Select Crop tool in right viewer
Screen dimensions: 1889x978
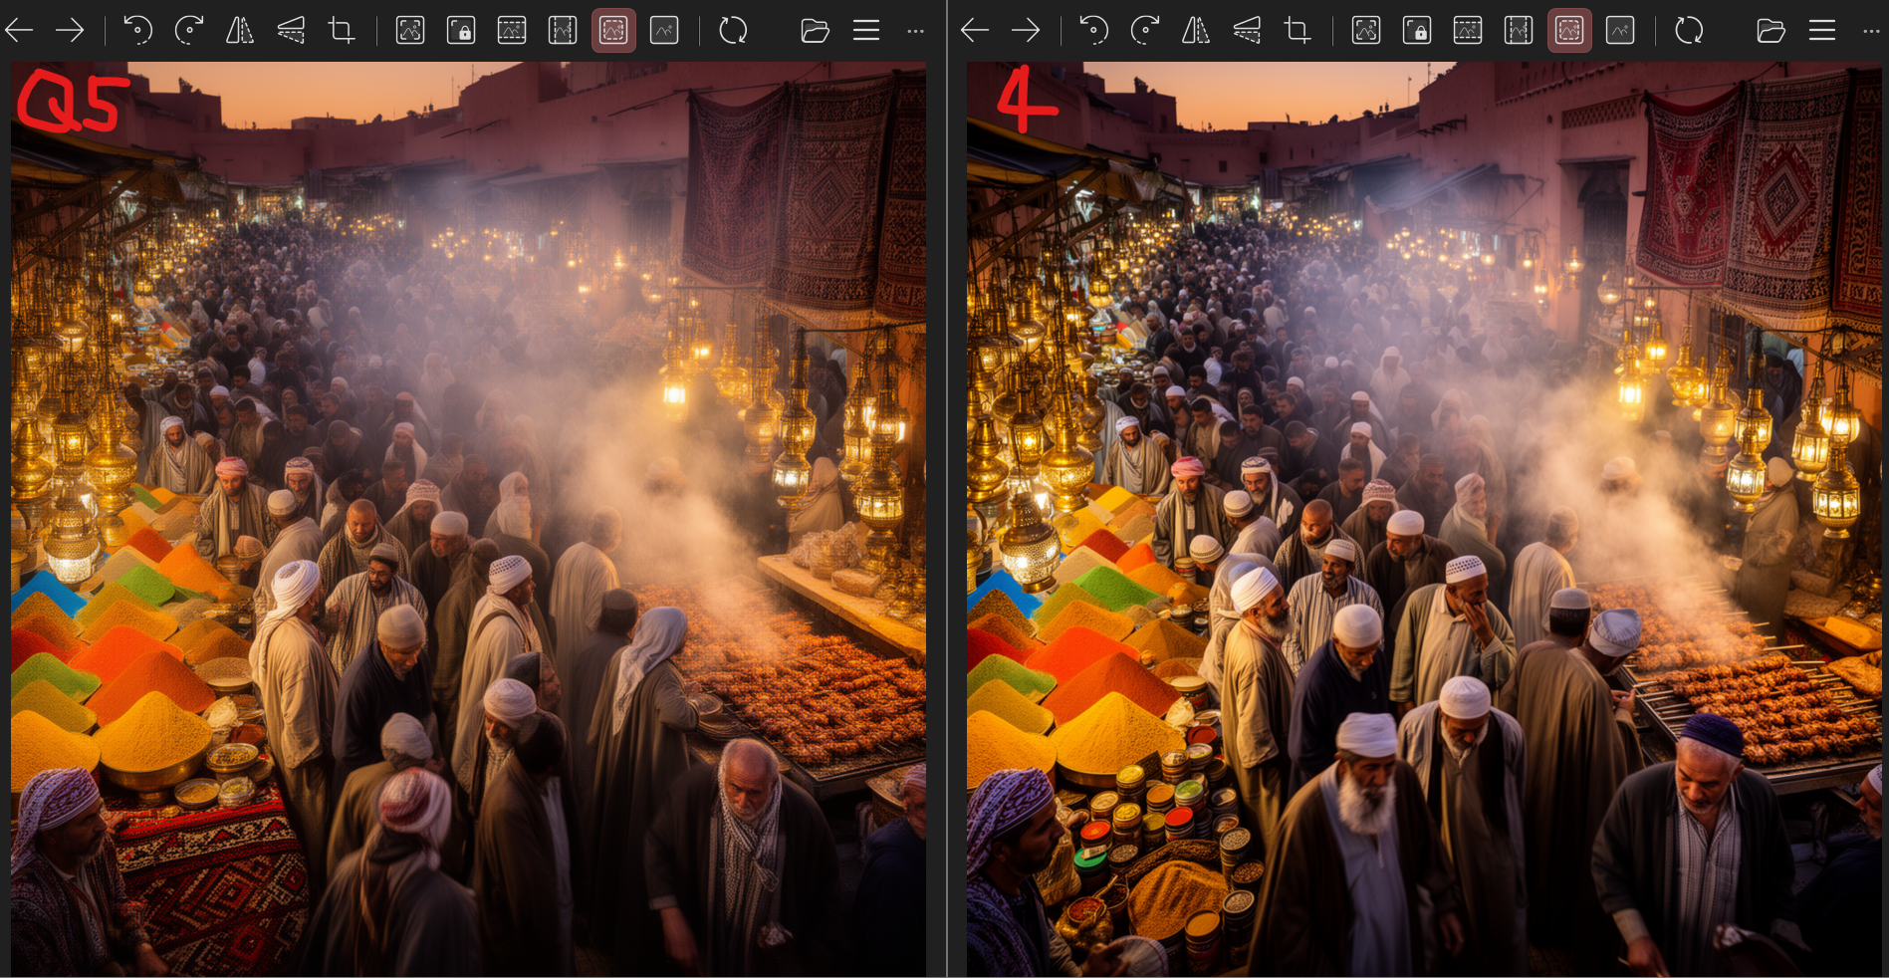pyautogui.click(x=1298, y=31)
